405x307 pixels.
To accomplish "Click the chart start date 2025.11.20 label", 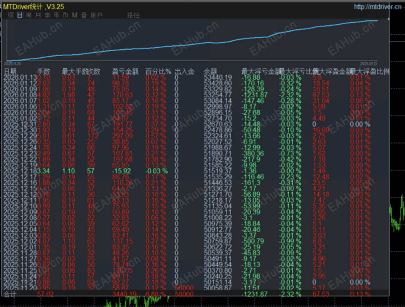I will (12, 64).
